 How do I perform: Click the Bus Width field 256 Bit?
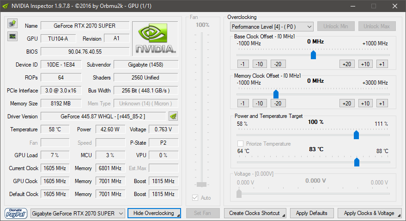146,91
